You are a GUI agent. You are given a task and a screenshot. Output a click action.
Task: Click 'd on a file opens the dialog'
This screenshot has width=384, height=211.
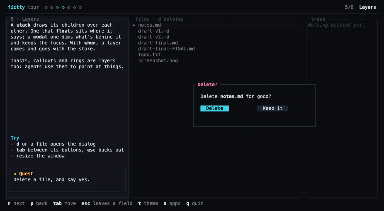[56, 144]
